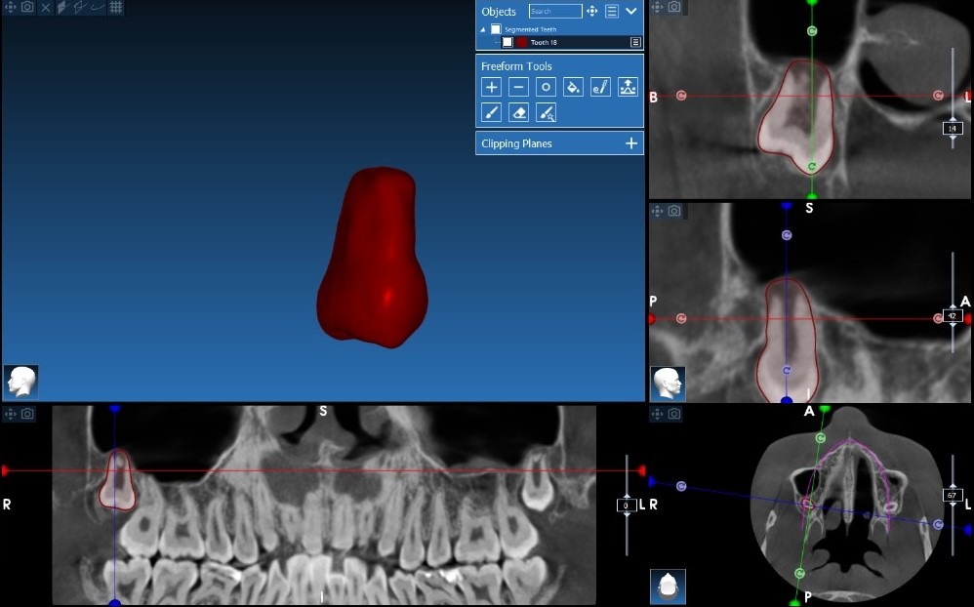Select the Add freeform tool
This screenshot has width=974, height=607.
tap(491, 88)
